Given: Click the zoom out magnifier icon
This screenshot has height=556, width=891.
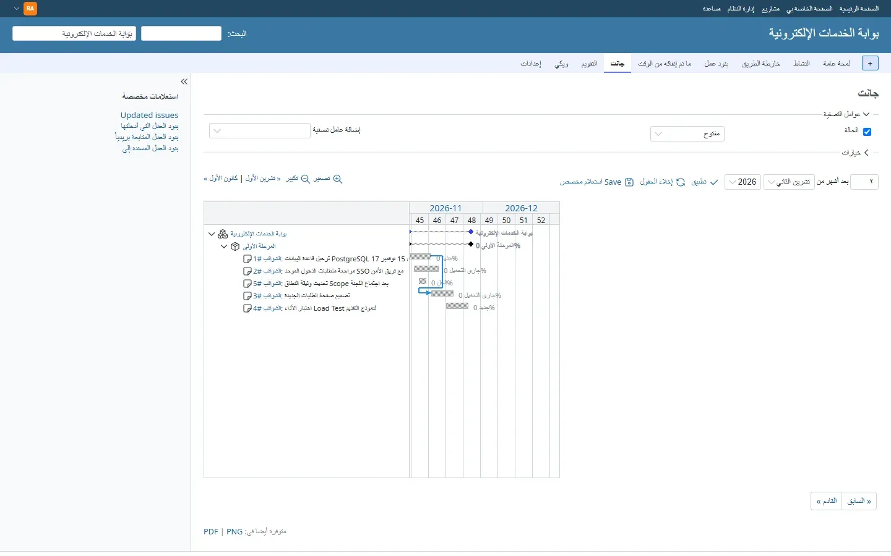Looking at the screenshot, I should click(x=305, y=179).
